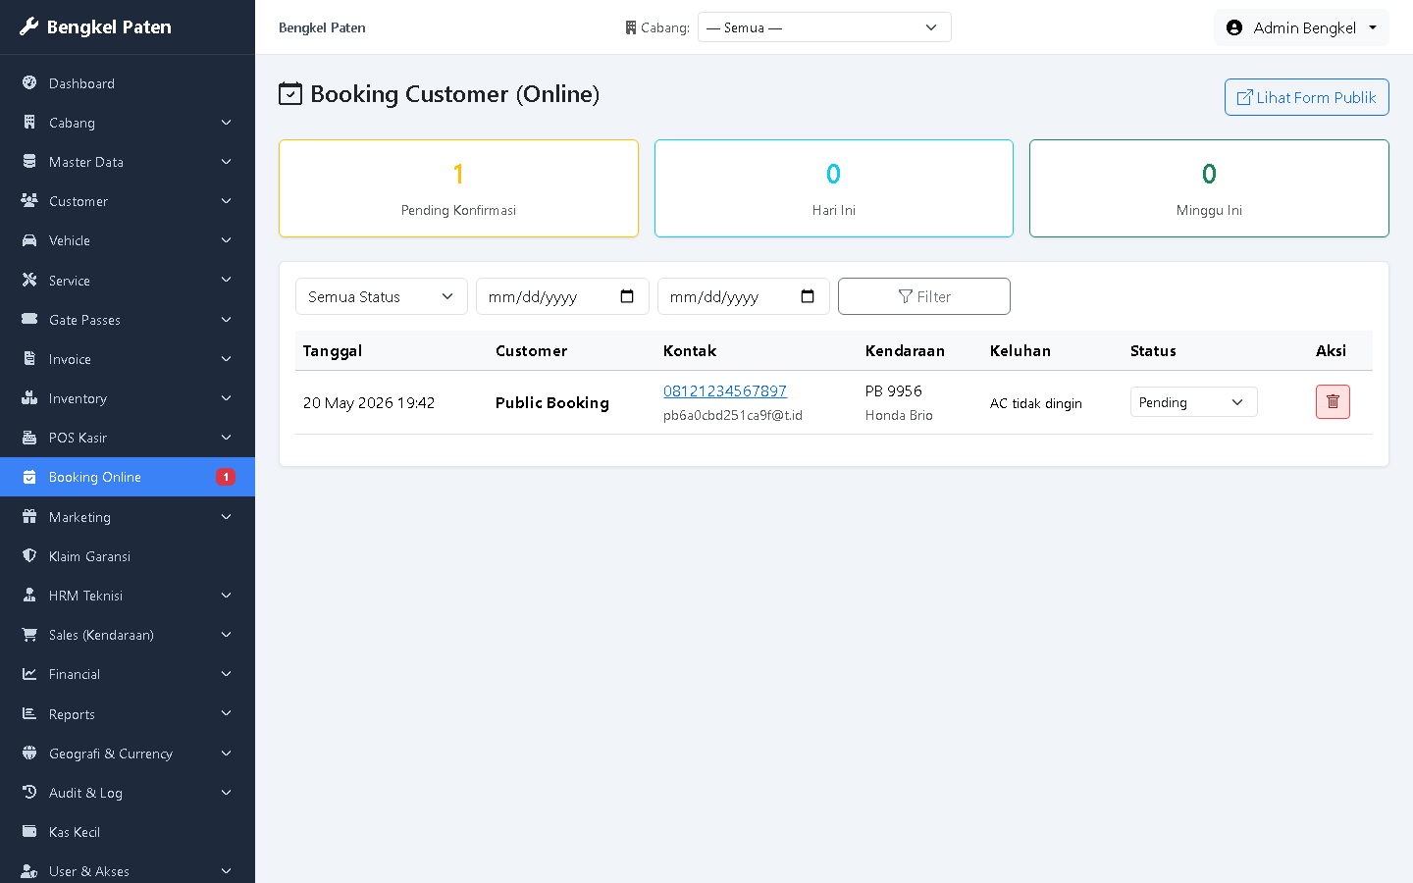
Task: Open the Gate Passes menu
Action: click(128, 320)
